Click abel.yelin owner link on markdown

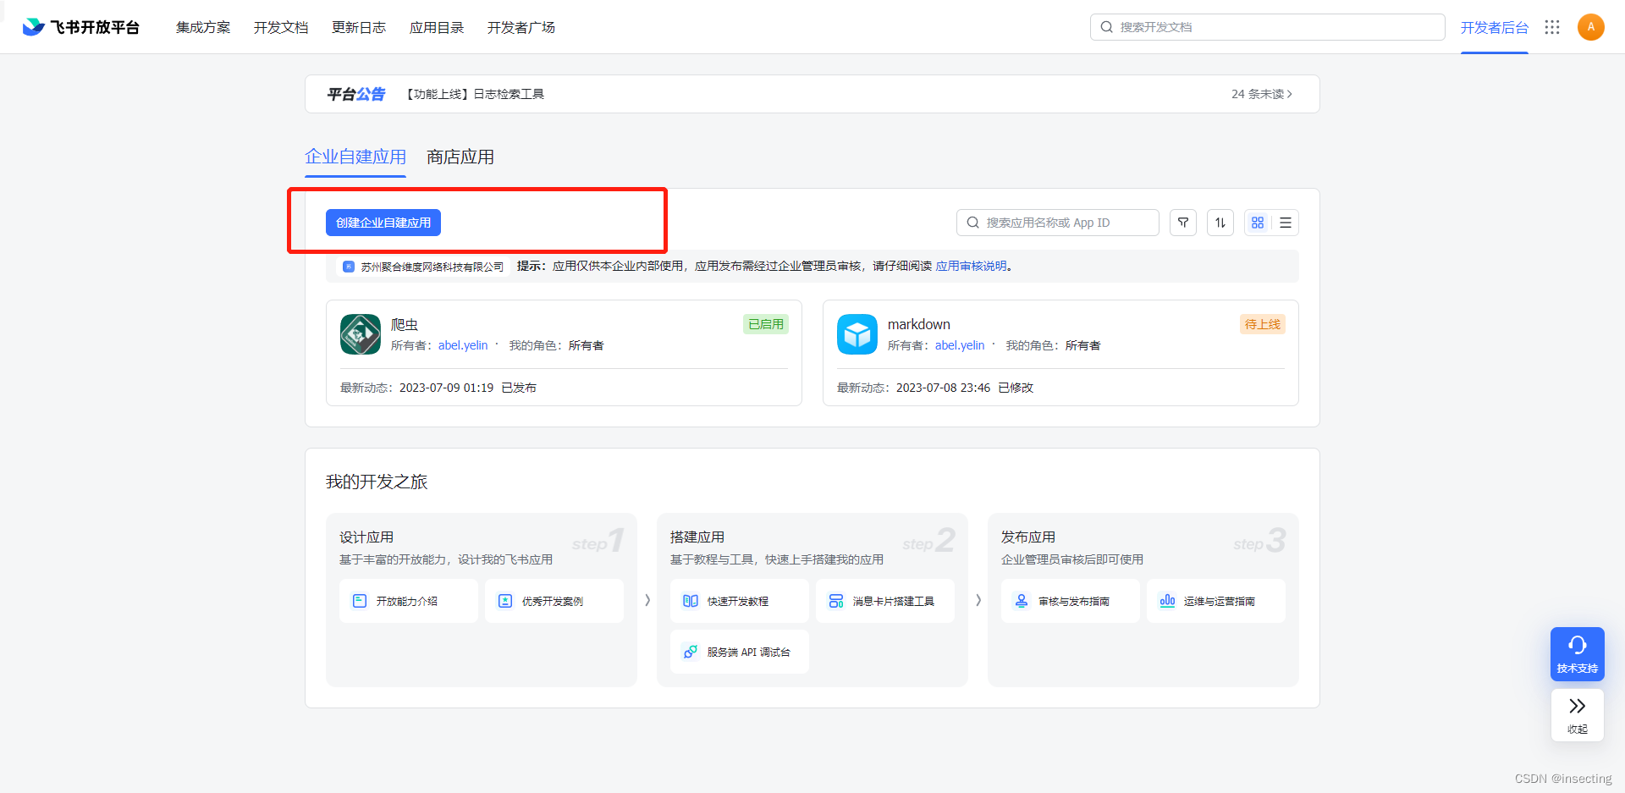click(x=960, y=345)
